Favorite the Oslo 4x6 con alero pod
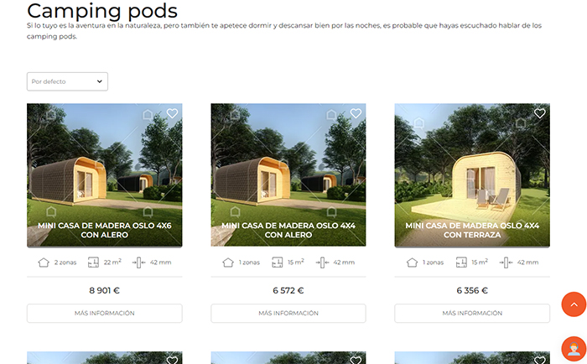The width and height of the screenshot is (587, 364). click(x=172, y=113)
